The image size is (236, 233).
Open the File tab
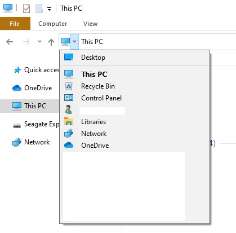point(15,24)
